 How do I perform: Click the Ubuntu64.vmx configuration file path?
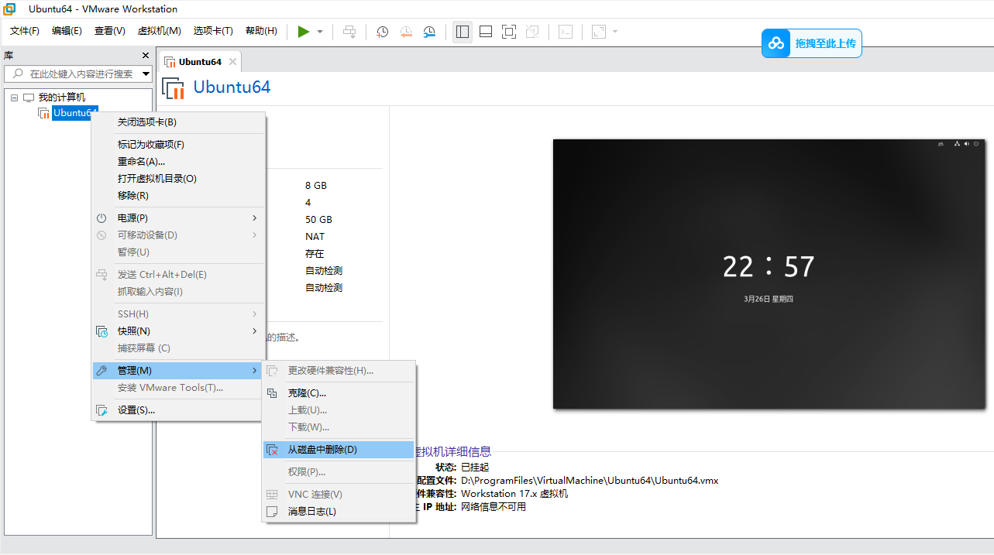tap(590, 481)
